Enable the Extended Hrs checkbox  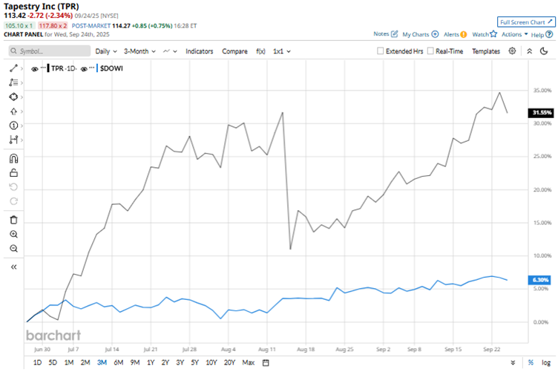[381, 51]
